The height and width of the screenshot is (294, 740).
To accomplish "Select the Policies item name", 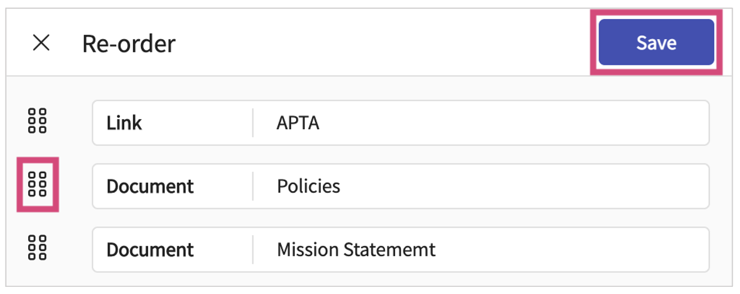I will click(309, 186).
